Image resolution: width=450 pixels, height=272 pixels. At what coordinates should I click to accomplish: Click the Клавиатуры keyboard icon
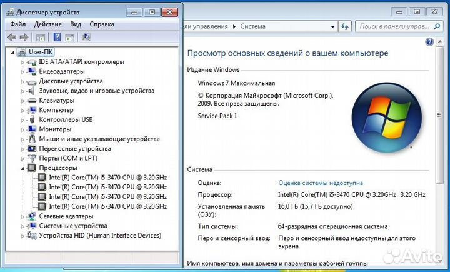(32, 101)
